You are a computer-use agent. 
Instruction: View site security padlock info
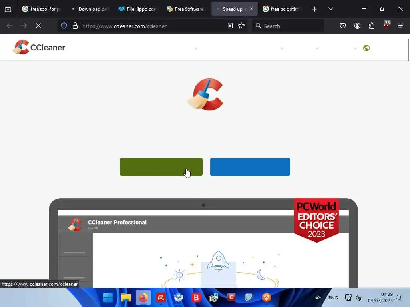tap(75, 26)
